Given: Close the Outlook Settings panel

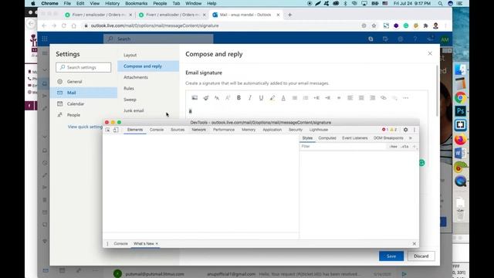Looking at the screenshot, I should point(430,53).
